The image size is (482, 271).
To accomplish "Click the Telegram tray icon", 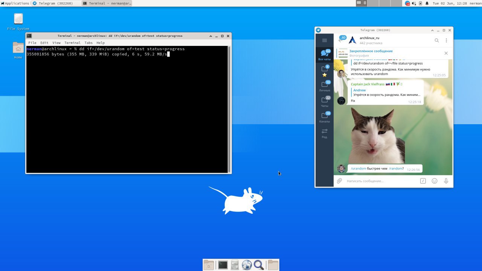I will pyautogui.click(x=407, y=3).
